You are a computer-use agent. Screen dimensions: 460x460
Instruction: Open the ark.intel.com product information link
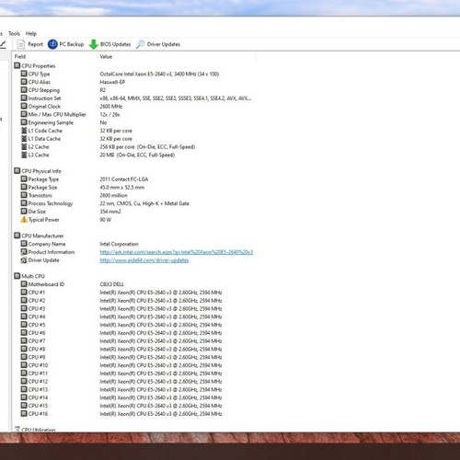(x=177, y=252)
